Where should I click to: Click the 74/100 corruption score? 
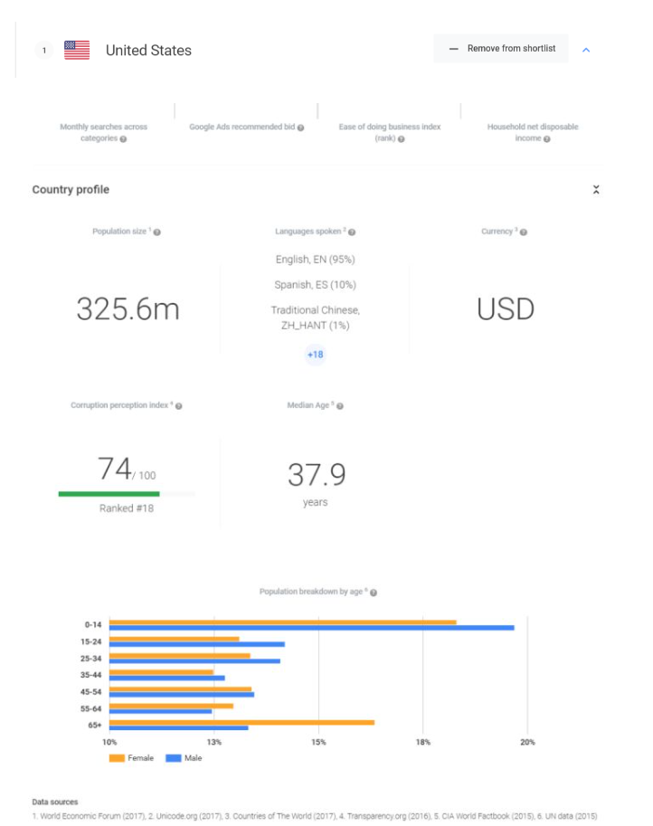(127, 470)
